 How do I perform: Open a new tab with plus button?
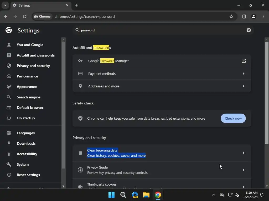77,5
